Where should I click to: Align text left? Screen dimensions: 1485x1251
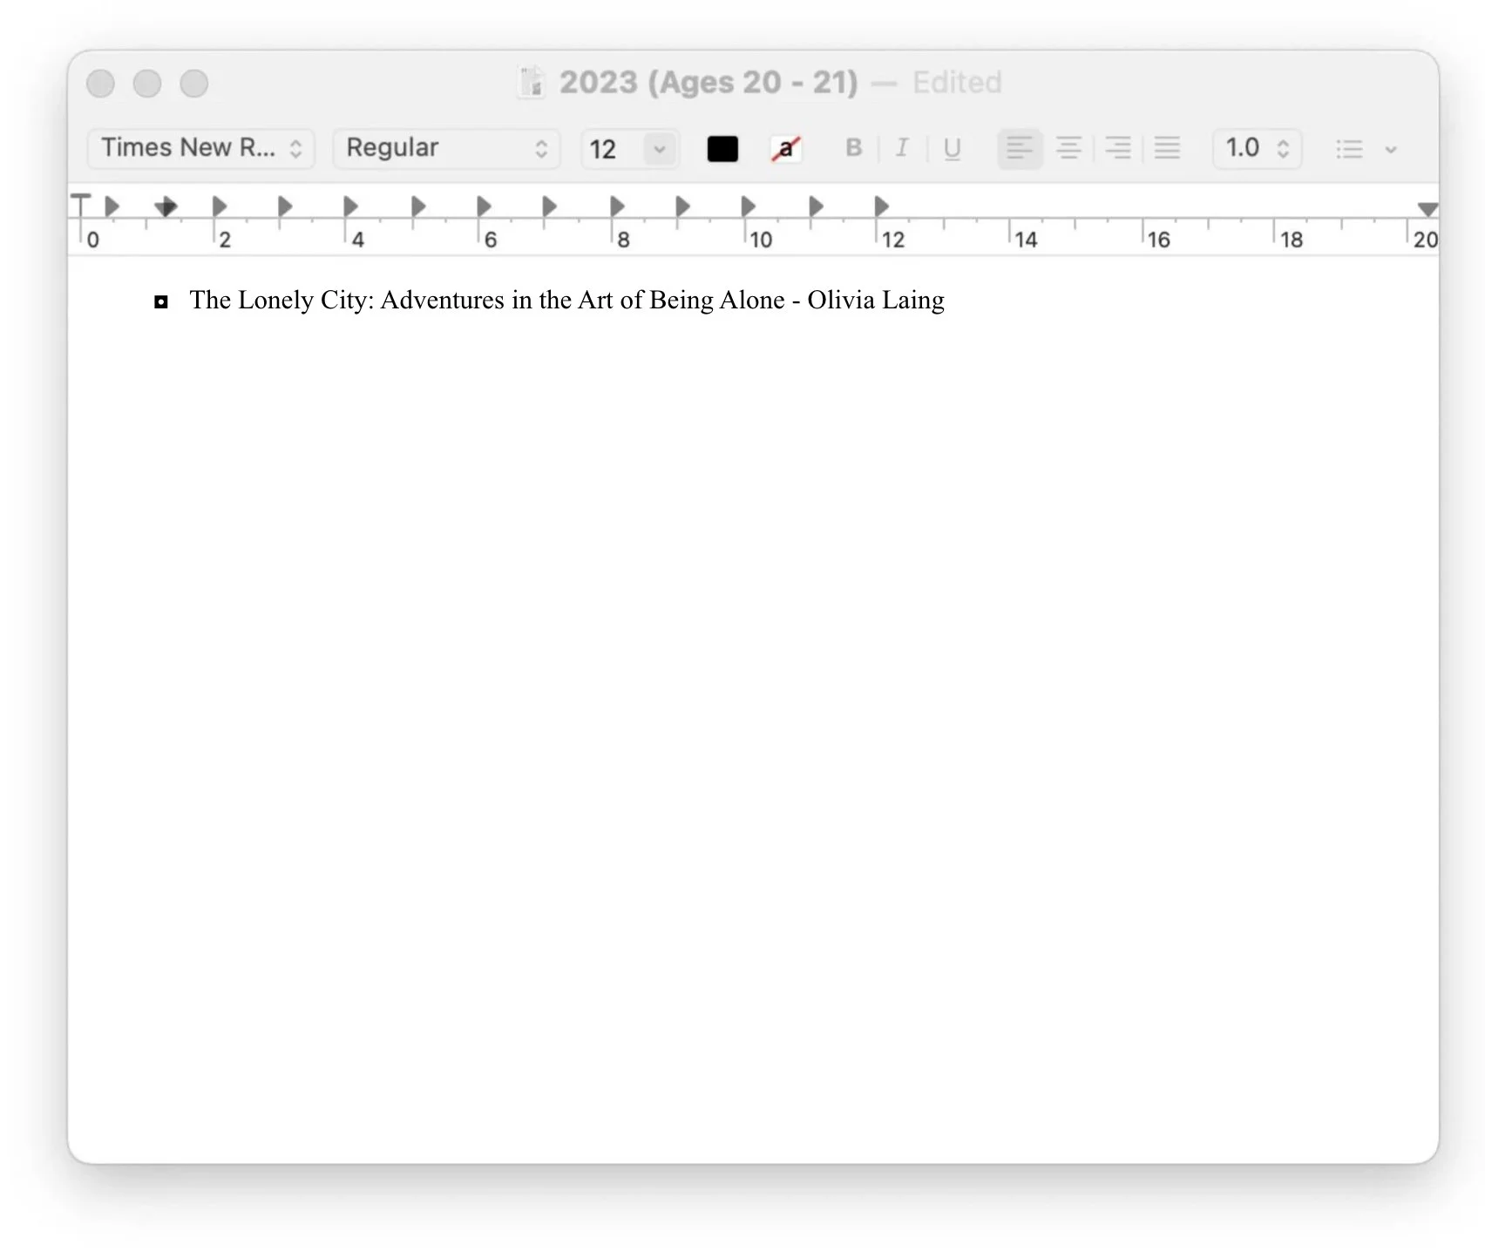pos(1020,148)
